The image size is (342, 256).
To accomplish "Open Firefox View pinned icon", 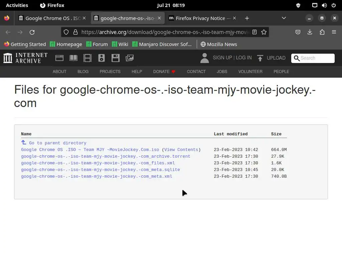I will [x=7, y=18].
